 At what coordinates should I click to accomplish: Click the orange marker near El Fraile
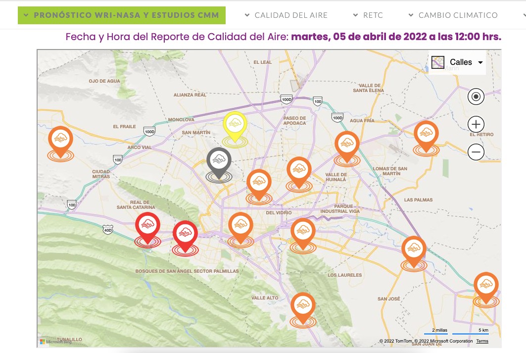coord(60,140)
